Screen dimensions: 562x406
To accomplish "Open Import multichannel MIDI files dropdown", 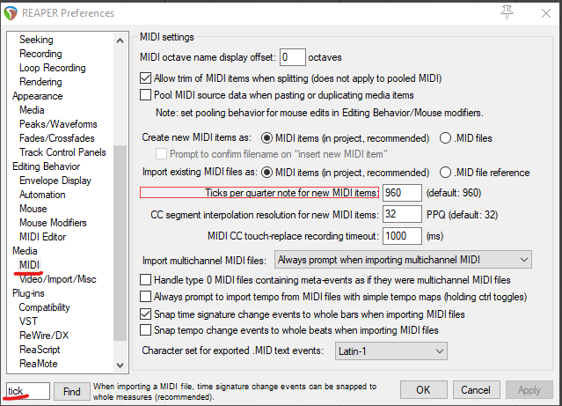I will 403,260.
